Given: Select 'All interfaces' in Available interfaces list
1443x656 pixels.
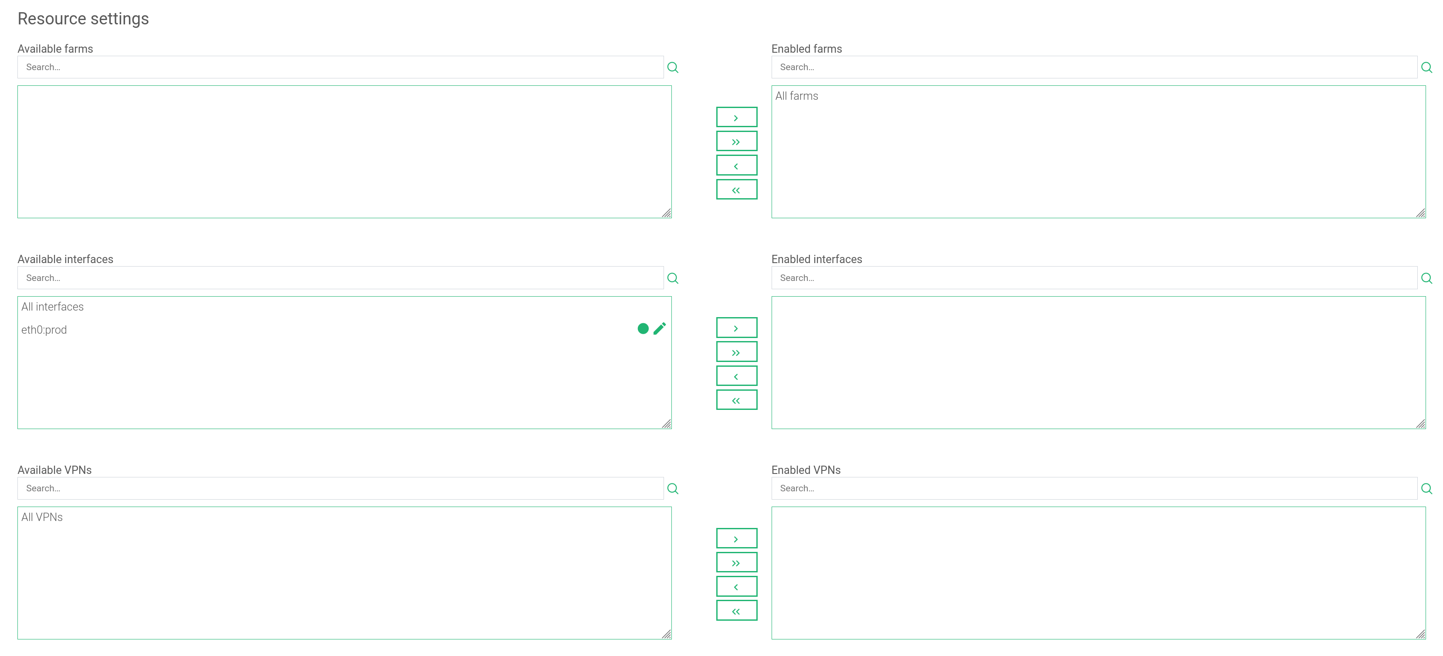Looking at the screenshot, I should (x=53, y=307).
